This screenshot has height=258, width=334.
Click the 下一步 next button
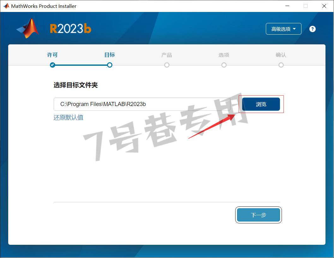258,215
